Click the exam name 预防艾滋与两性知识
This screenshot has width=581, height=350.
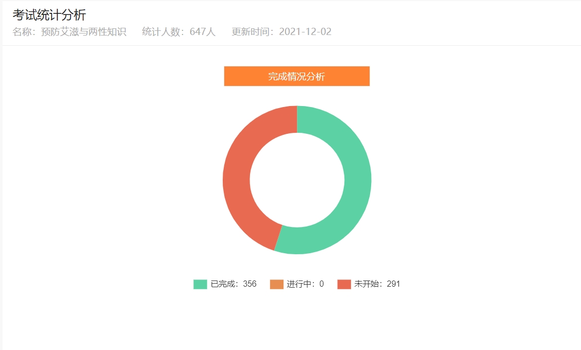[x=84, y=32]
